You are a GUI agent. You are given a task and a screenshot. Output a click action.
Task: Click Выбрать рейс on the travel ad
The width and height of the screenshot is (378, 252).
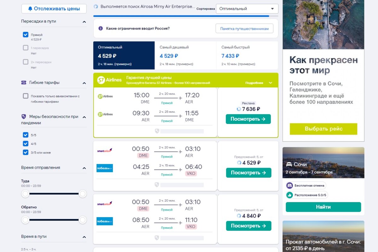323,129
